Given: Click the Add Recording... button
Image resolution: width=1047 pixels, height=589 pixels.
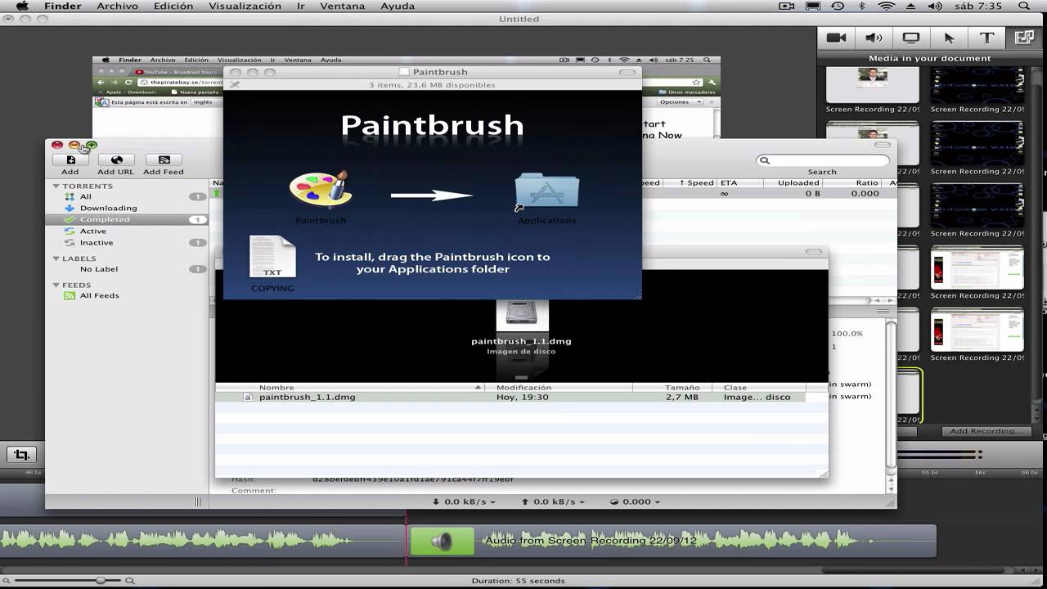Looking at the screenshot, I should click(985, 431).
